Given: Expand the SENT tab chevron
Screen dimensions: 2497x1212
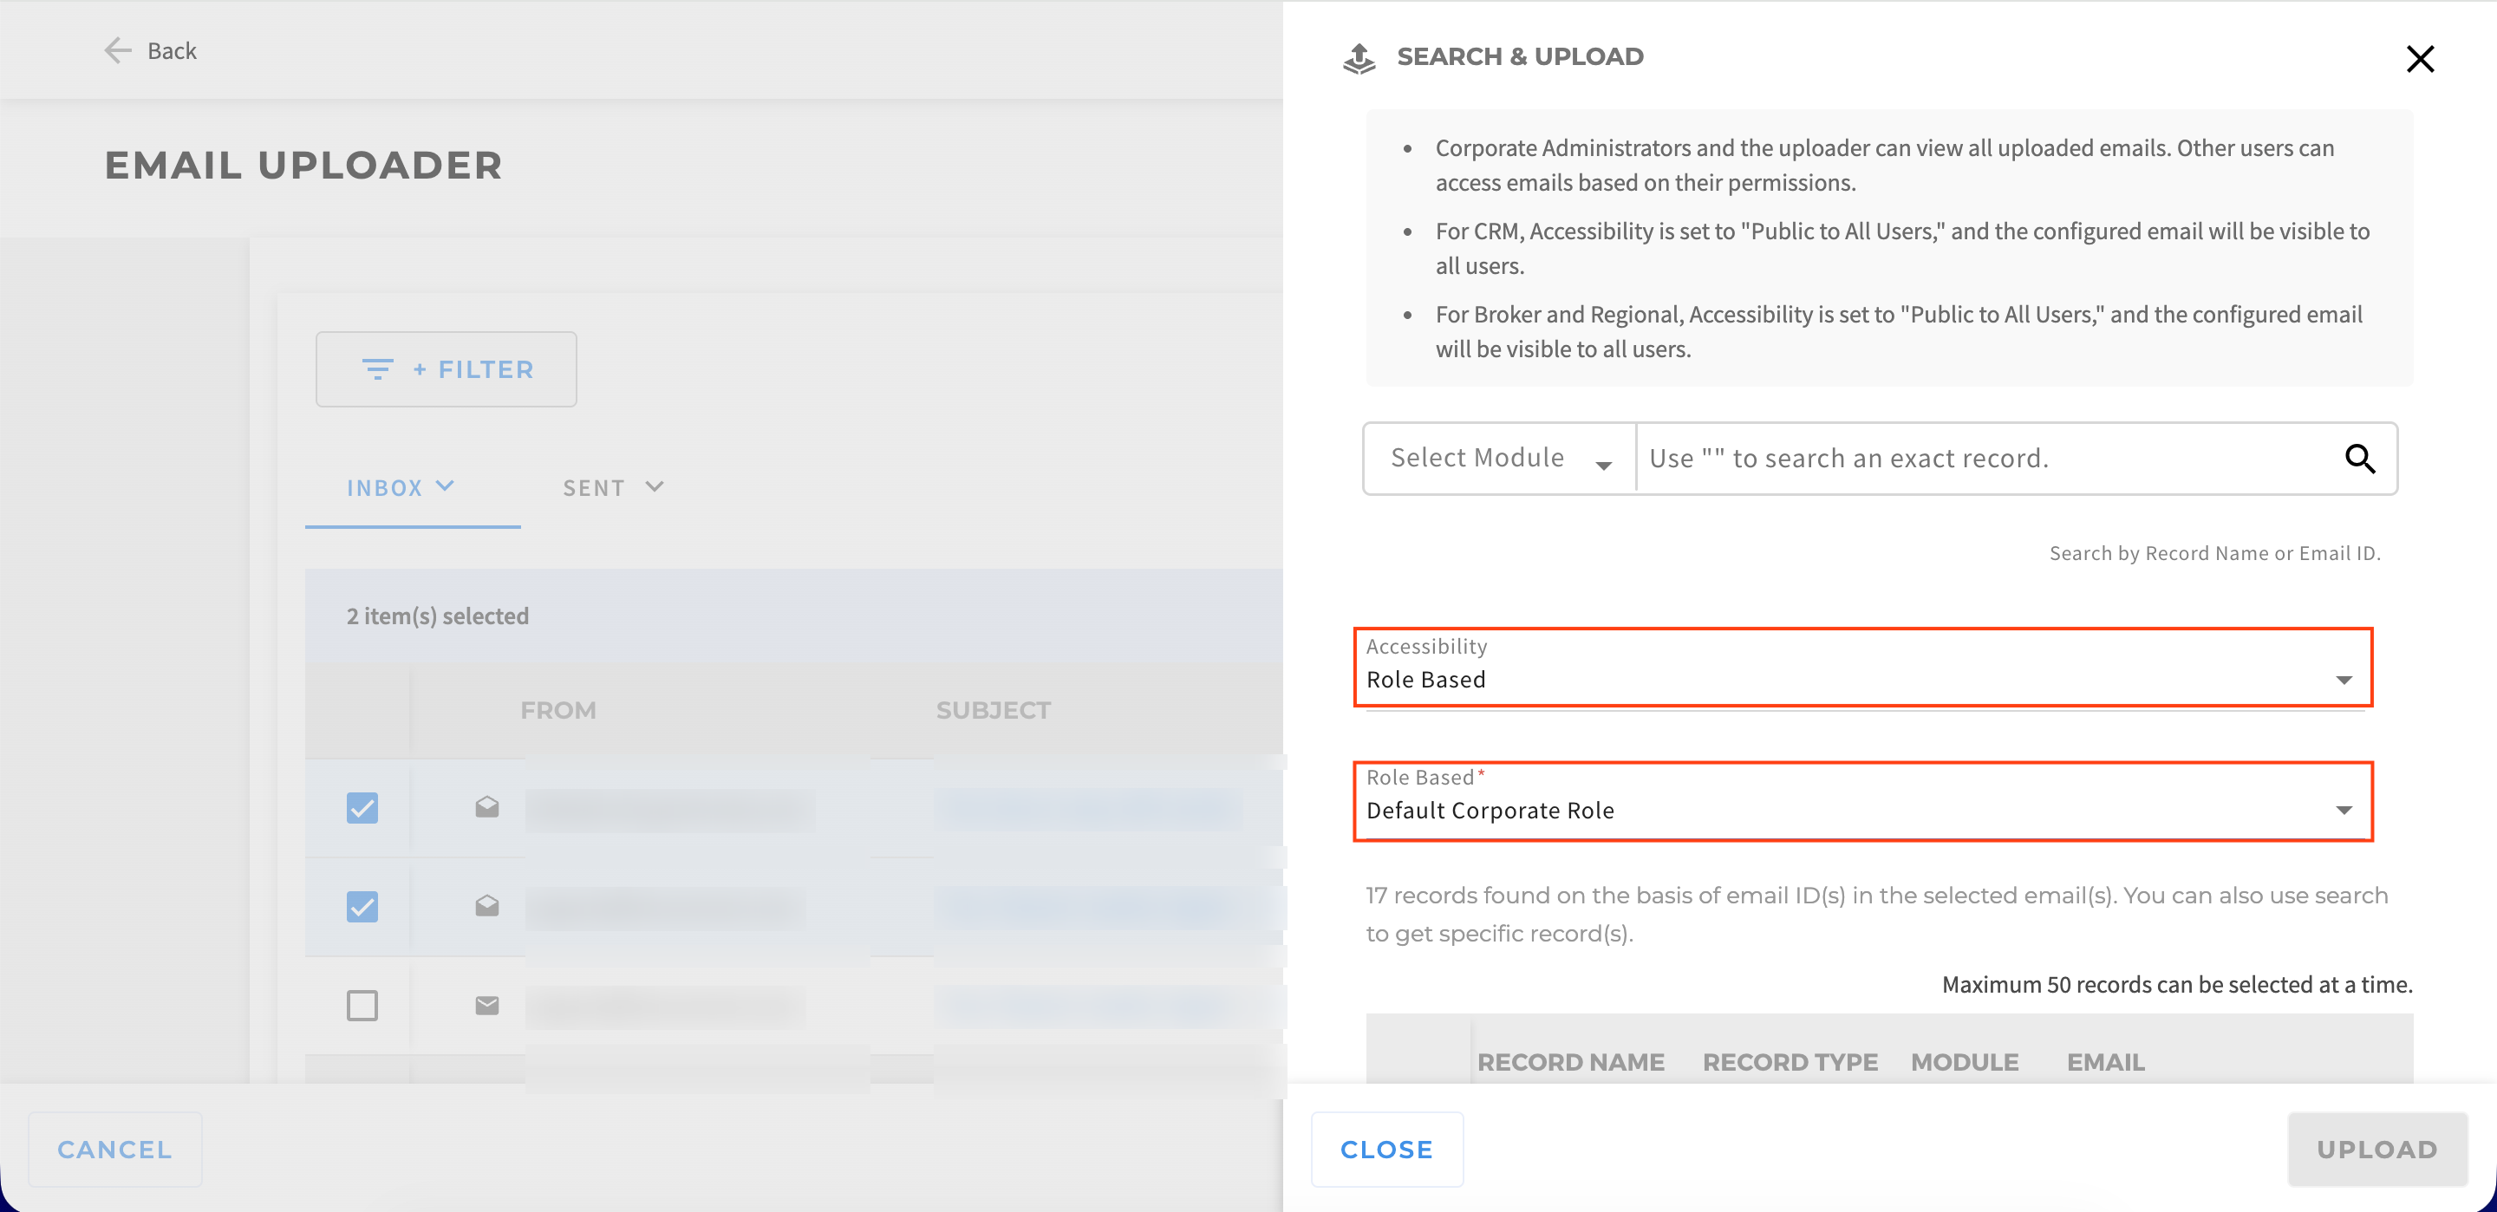Looking at the screenshot, I should pos(655,486).
